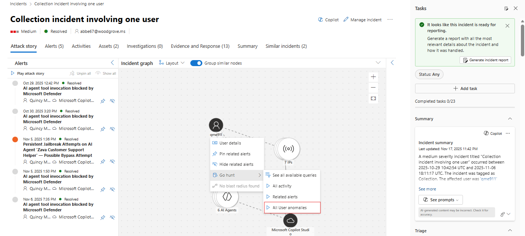This screenshot has height=236, width=525.
Task: Click fit-to-screen icon in graph controls
Action: pyautogui.click(x=373, y=99)
